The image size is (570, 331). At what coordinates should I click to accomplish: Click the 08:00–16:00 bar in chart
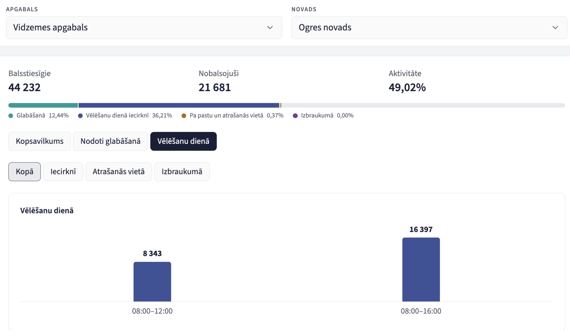(421, 269)
